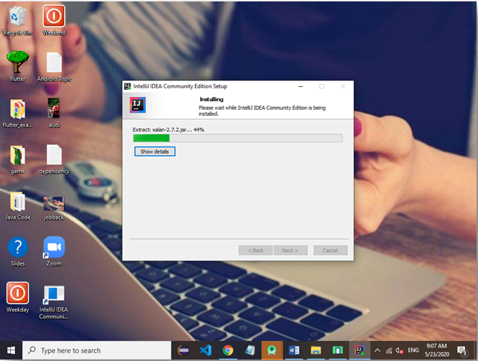The width and height of the screenshot is (478, 361).
Task: Open Visual Studio Code from the taskbar
Action: point(206,350)
